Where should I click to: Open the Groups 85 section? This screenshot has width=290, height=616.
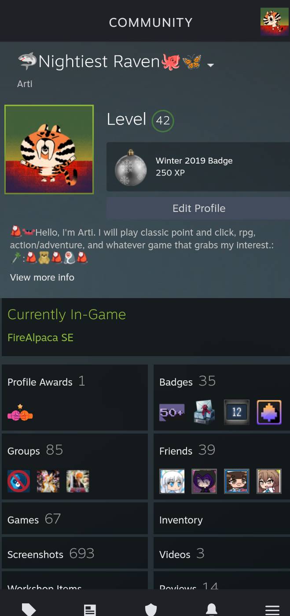click(x=75, y=466)
